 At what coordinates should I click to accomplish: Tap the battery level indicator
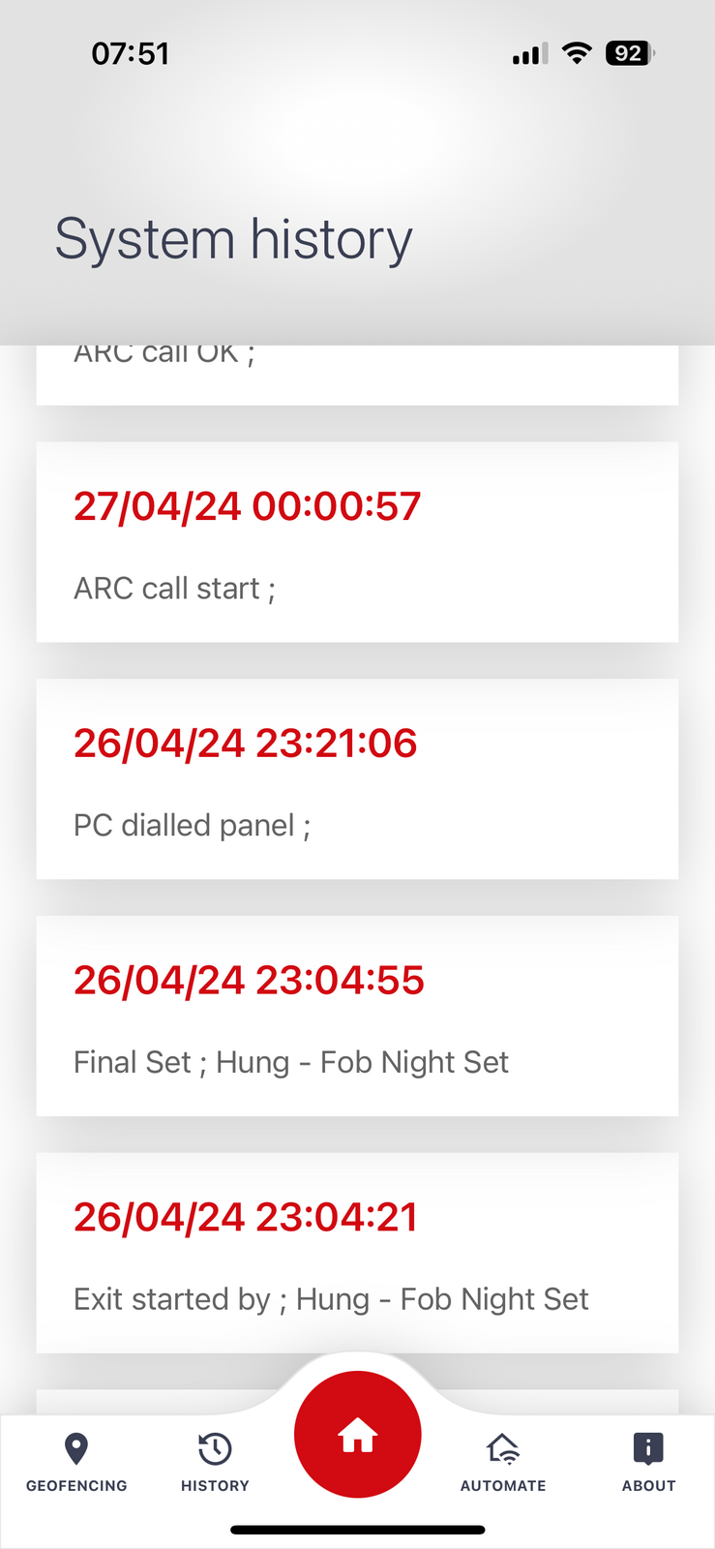(630, 53)
